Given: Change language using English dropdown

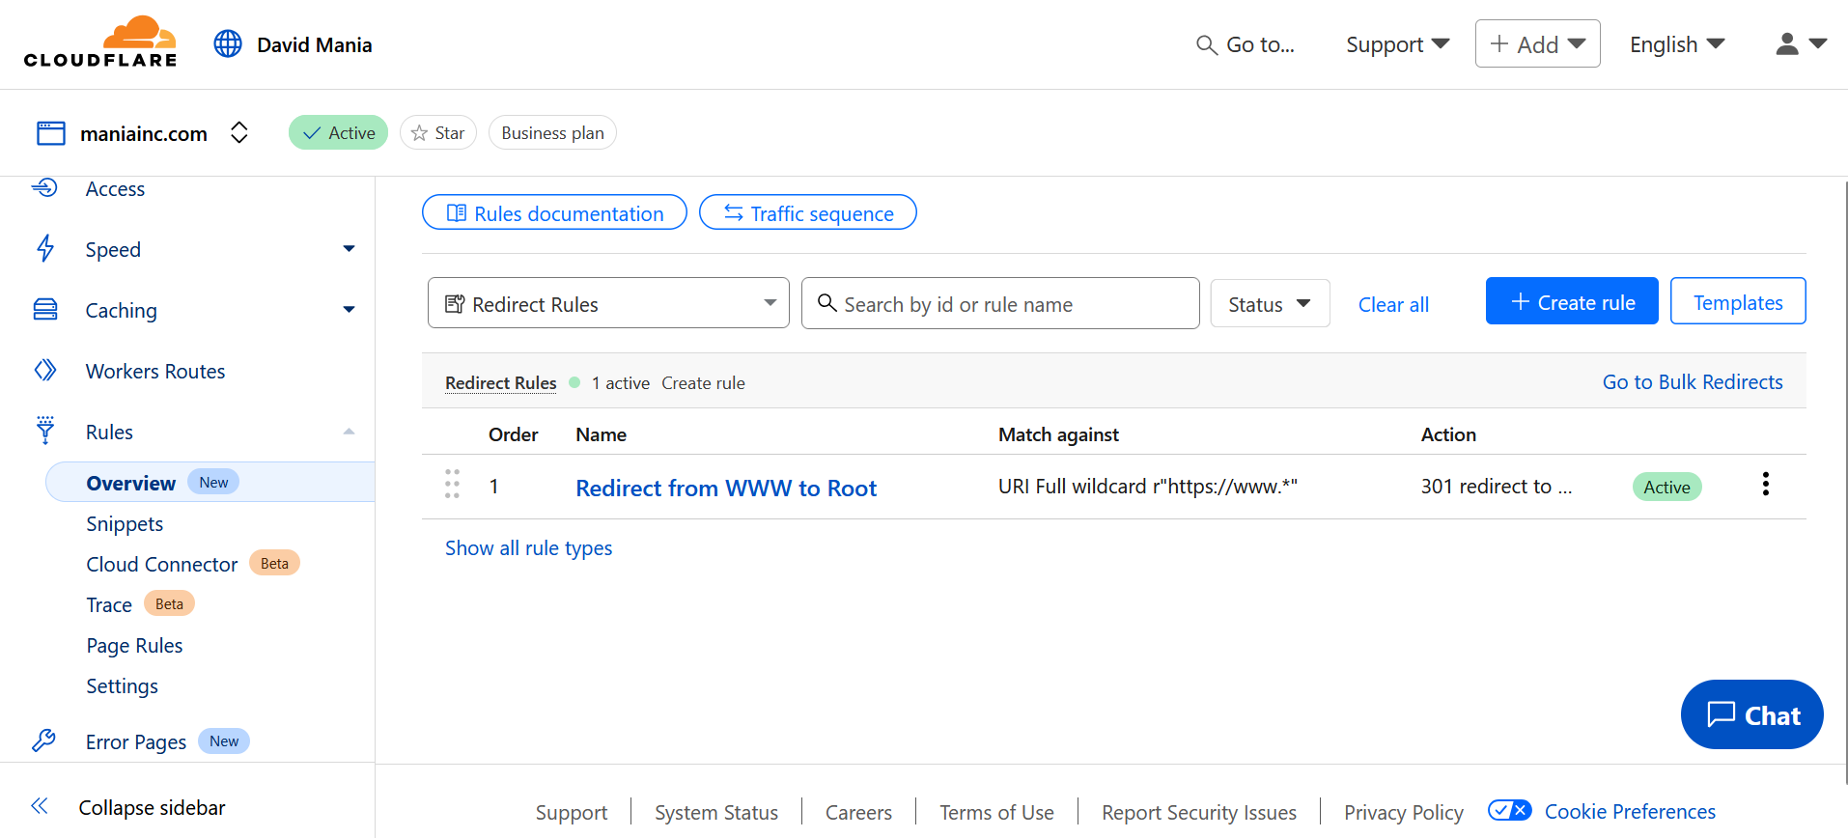Looking at the screenshot, I should click(1677, 44).
